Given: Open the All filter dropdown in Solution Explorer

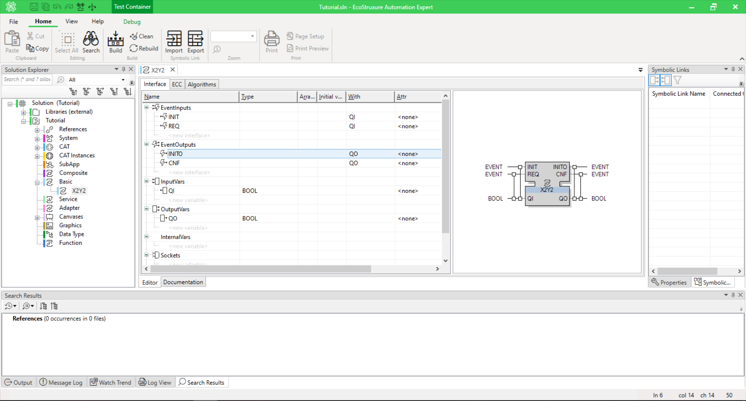Looking at the screenshot, I should [x=123, y=80].
